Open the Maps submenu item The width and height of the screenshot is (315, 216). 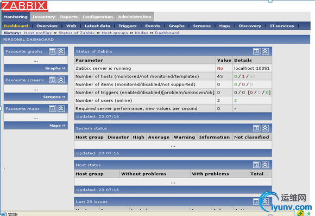coord(225,26)
